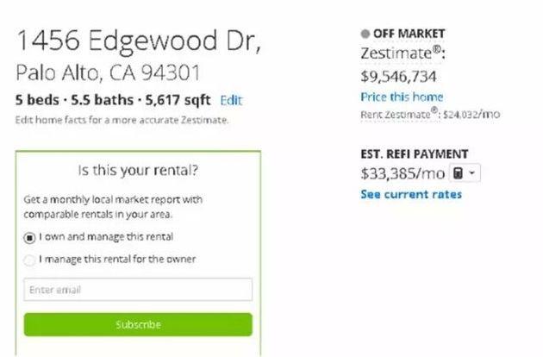This screenshot has height=357, width=543.
Task: Click the gray Off Market status dot
Action: [x=365, y=34]
